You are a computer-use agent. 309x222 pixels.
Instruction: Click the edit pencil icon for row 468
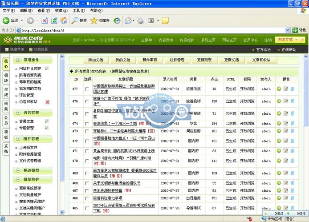pyautogui.click(x=286, y=183)
